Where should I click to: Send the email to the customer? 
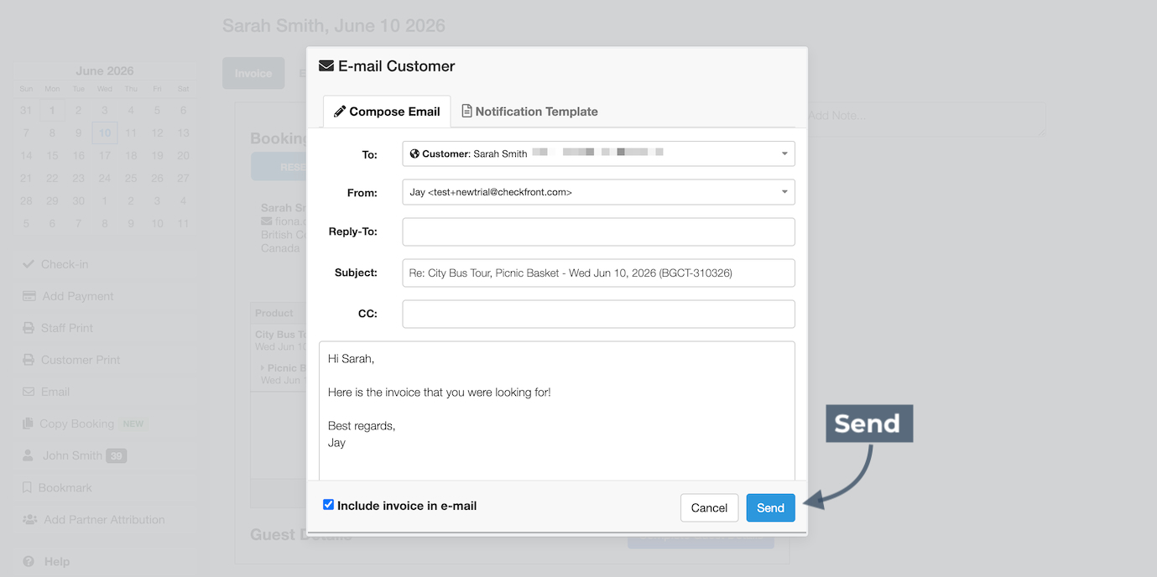click(x=770, y=507)
